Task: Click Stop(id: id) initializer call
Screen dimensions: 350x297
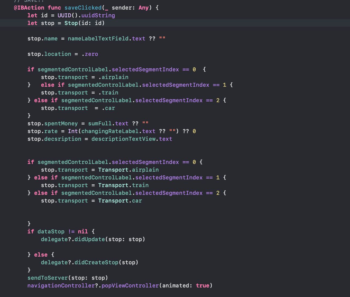Action: tap(84, 23)
